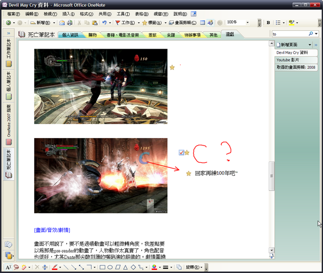323x273 pixels.
Task: Click the menu bar Full Page View icon
Action: click(193, 14)
